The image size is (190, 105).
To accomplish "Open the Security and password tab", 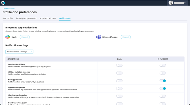I will pyautogui.click(x=26, y=18).
